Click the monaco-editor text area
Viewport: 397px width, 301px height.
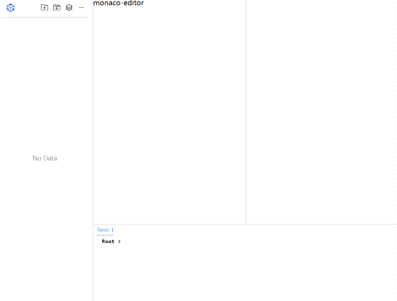point(119,3)
